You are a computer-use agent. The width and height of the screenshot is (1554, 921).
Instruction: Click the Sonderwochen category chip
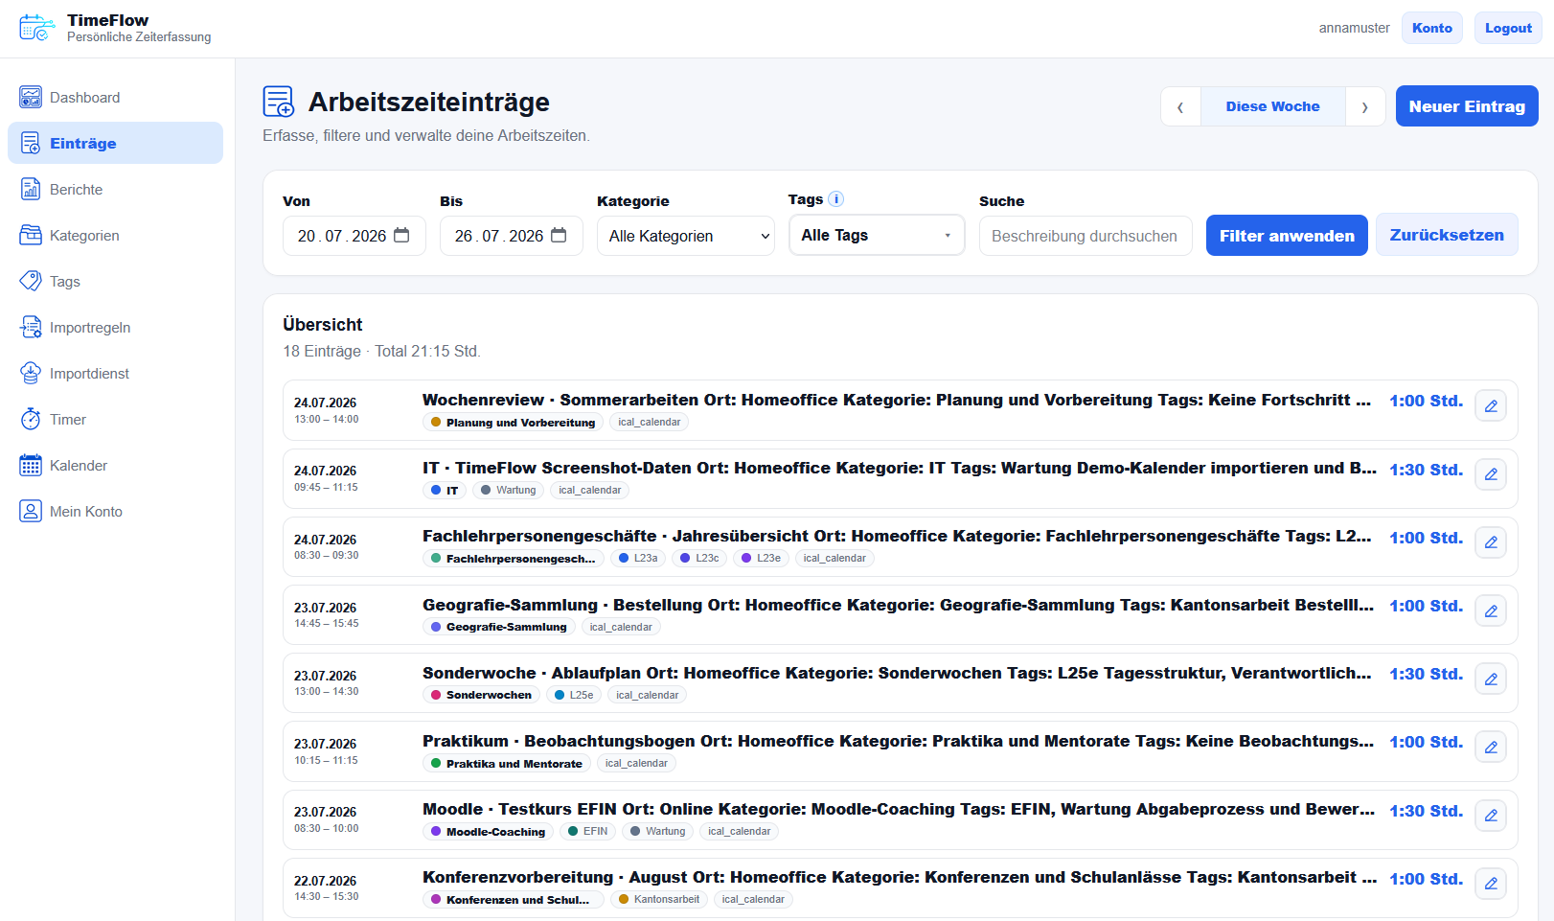pyautogui.click(x=481, y=695)
